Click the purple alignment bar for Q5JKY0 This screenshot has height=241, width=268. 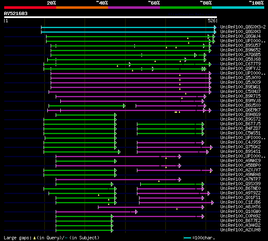[131, 78]
